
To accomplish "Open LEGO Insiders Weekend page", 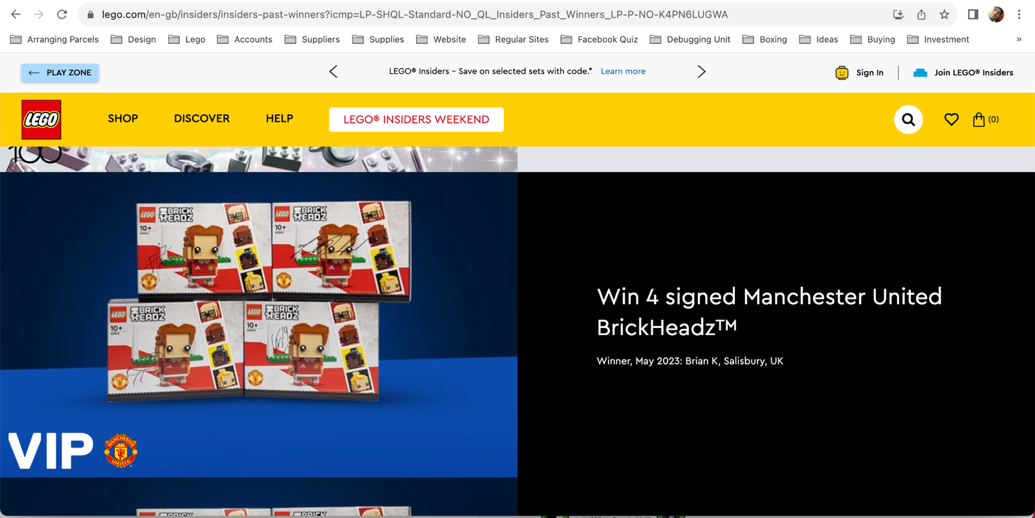I will click(416, 120).
